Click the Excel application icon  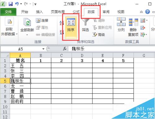[3, 4]
